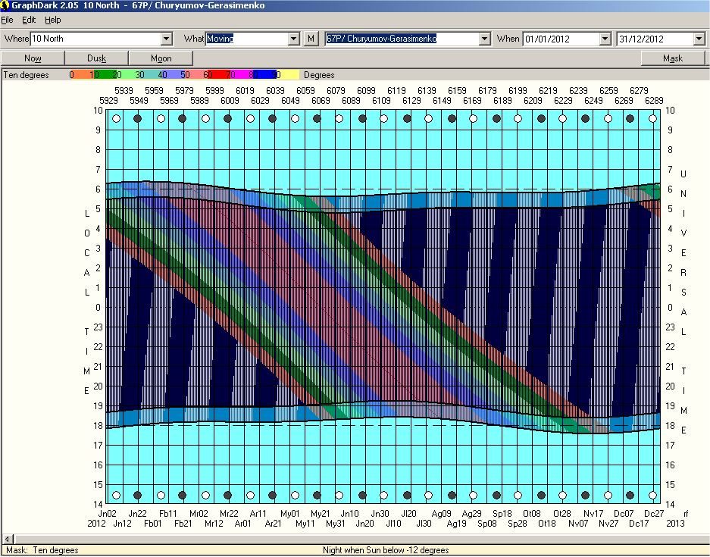
Task: Click the GraphDark app icon in title bar
Action: (x=6, y=6)
